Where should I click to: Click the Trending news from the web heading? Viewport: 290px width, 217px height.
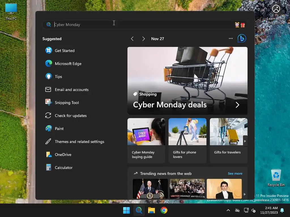point(166,173)
